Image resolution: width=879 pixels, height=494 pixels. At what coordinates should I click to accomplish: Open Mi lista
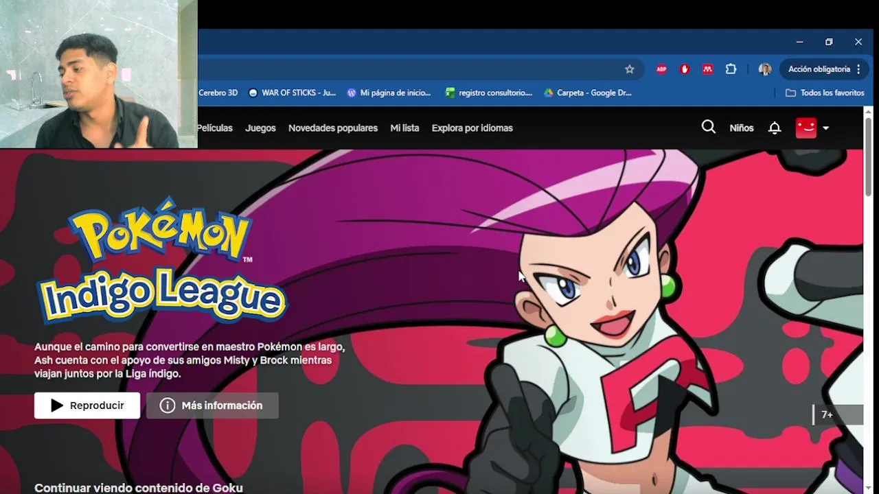pyautogui.click(x=404, y=128)
